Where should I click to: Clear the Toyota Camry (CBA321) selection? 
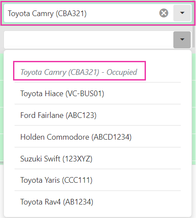tap(164, 13)
